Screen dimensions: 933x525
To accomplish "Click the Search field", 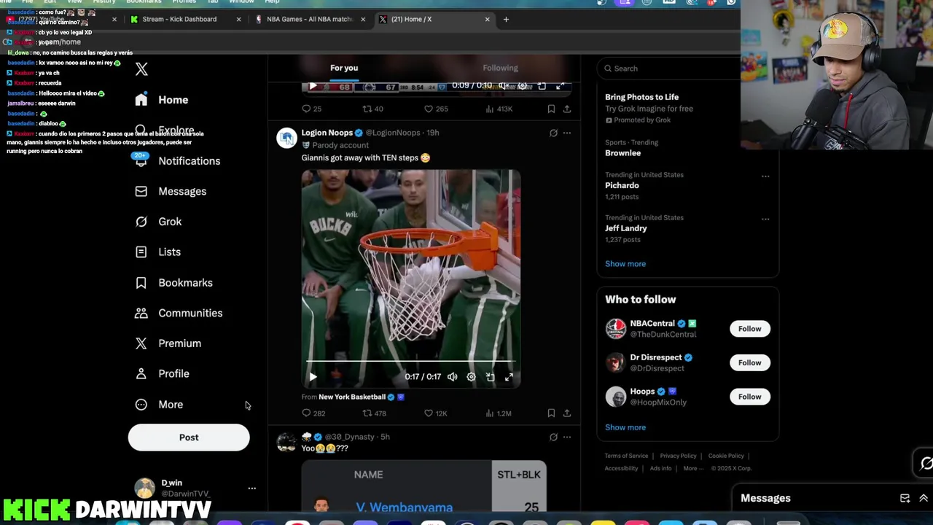I will click(x=671, y=69).
